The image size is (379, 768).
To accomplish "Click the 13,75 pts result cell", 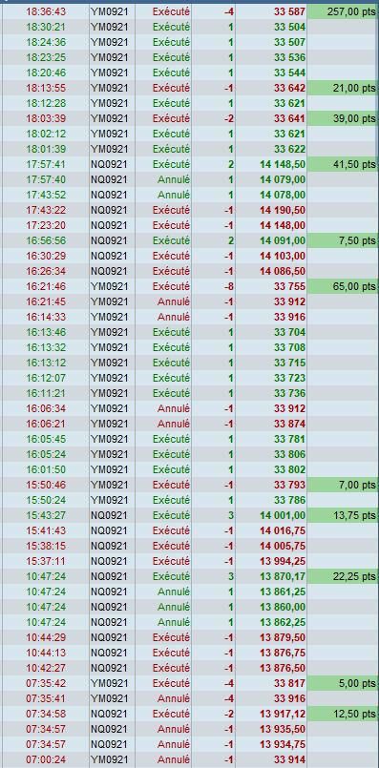I will tap(343, 515).
